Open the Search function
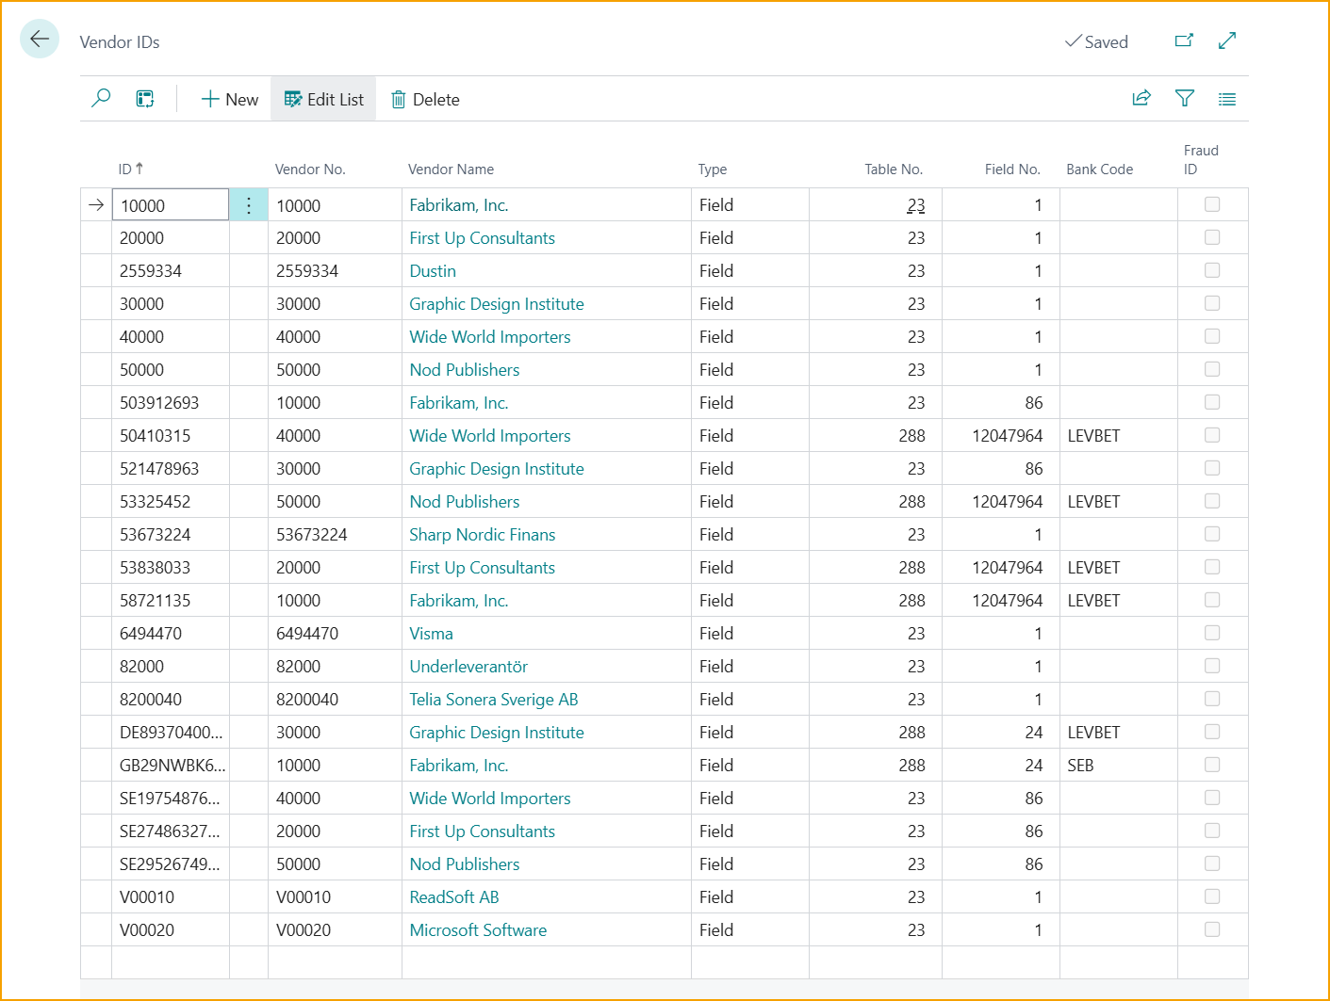Viewport: 1330px width, 1001px height. pyautogui.click(x=101, y=98)
